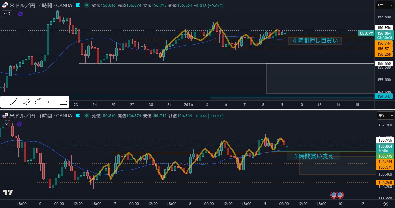This screenshot has height=208, width=395.
Task: Expand collapsed legend chevron on 1-hour chart
Action: [6, 124]
